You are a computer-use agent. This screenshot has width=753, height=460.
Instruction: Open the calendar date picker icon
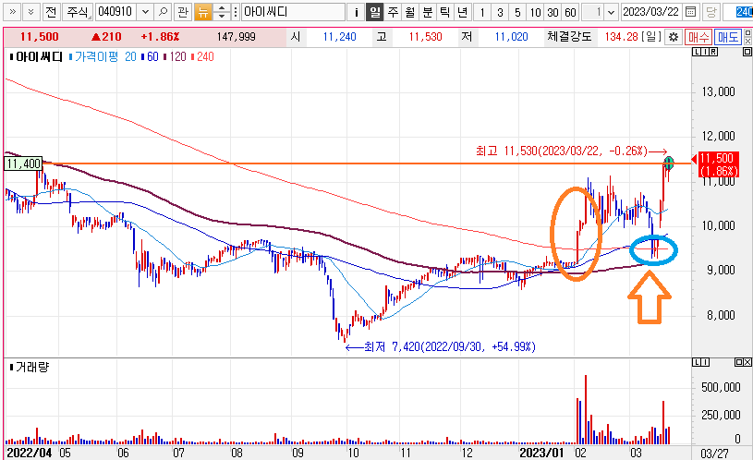click(690, 12)
